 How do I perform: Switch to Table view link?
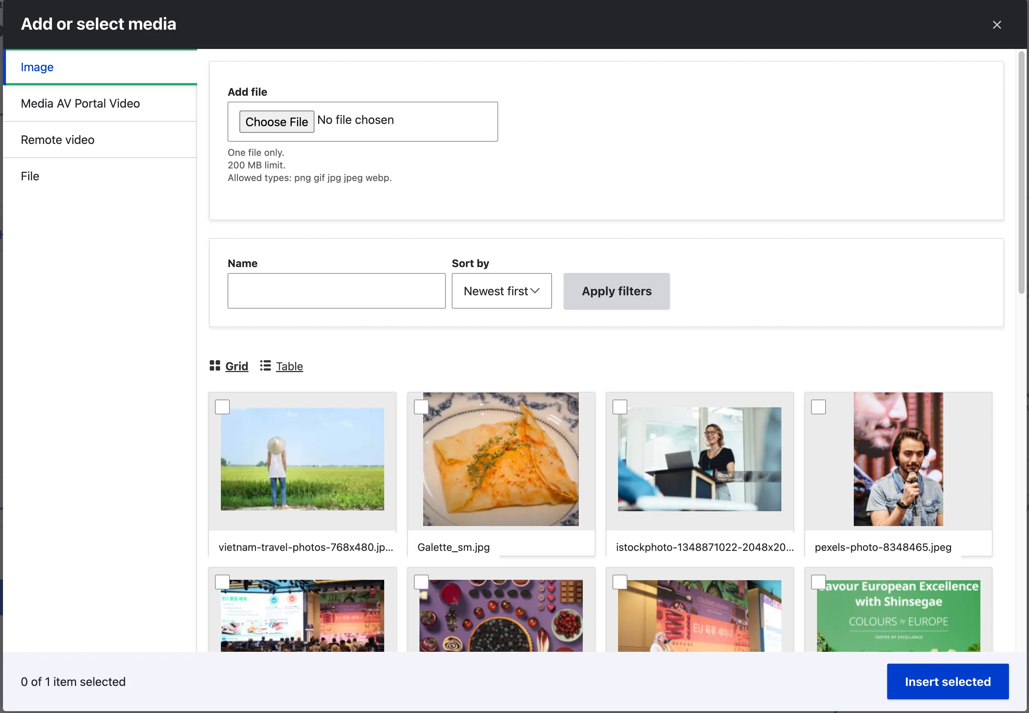pyautogui.click(x=289, y=366)
